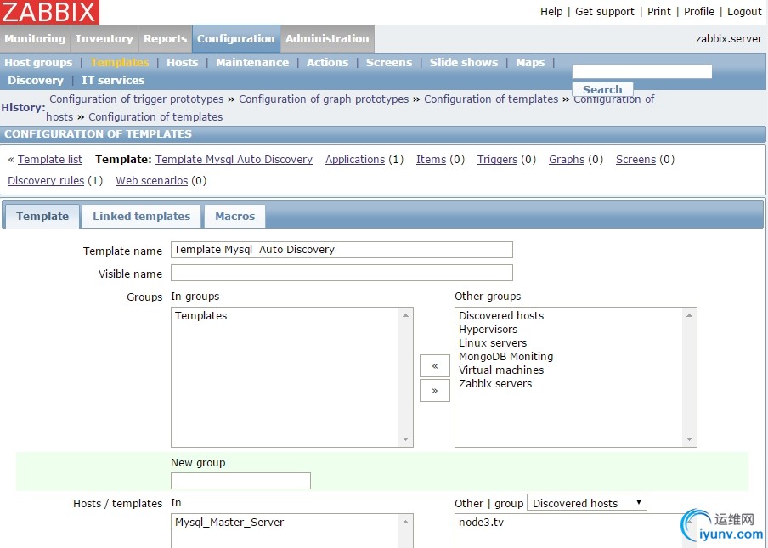This screenshot has height=548, width=768.
Task: Select the Configuration main menu
Action: (x=236, y=39)
